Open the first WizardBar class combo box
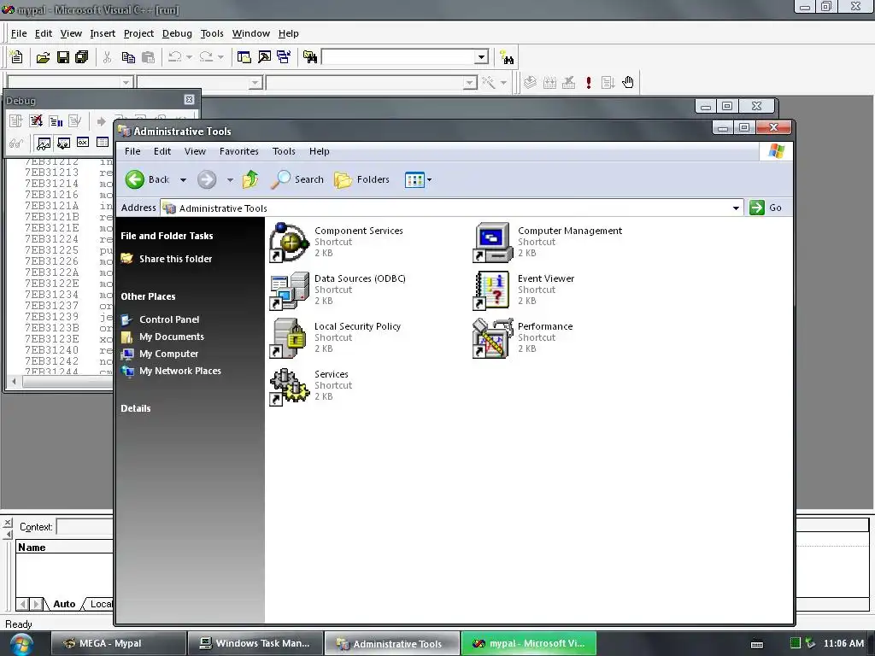This screenshot has width=875, height=656. click(x=70, y=83)
